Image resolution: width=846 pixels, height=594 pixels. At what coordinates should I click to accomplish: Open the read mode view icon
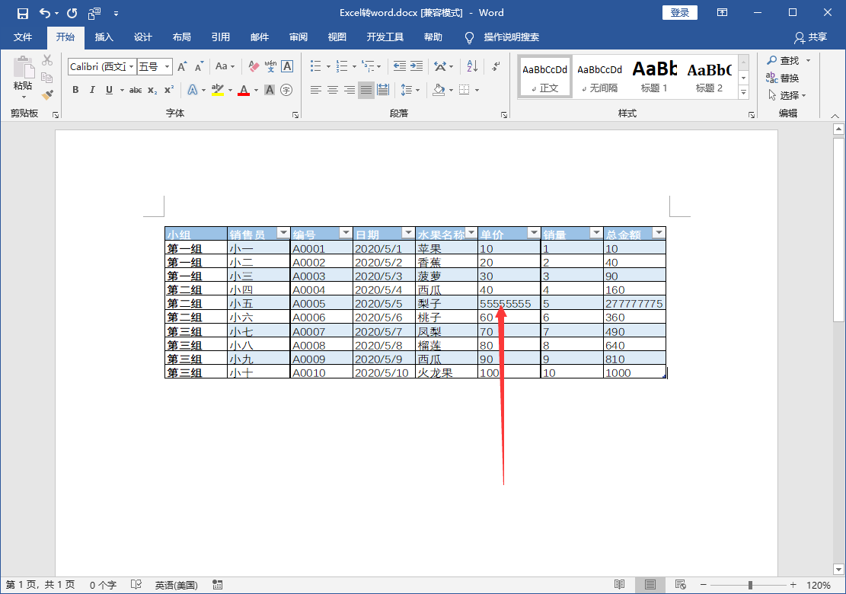[619, 585]
